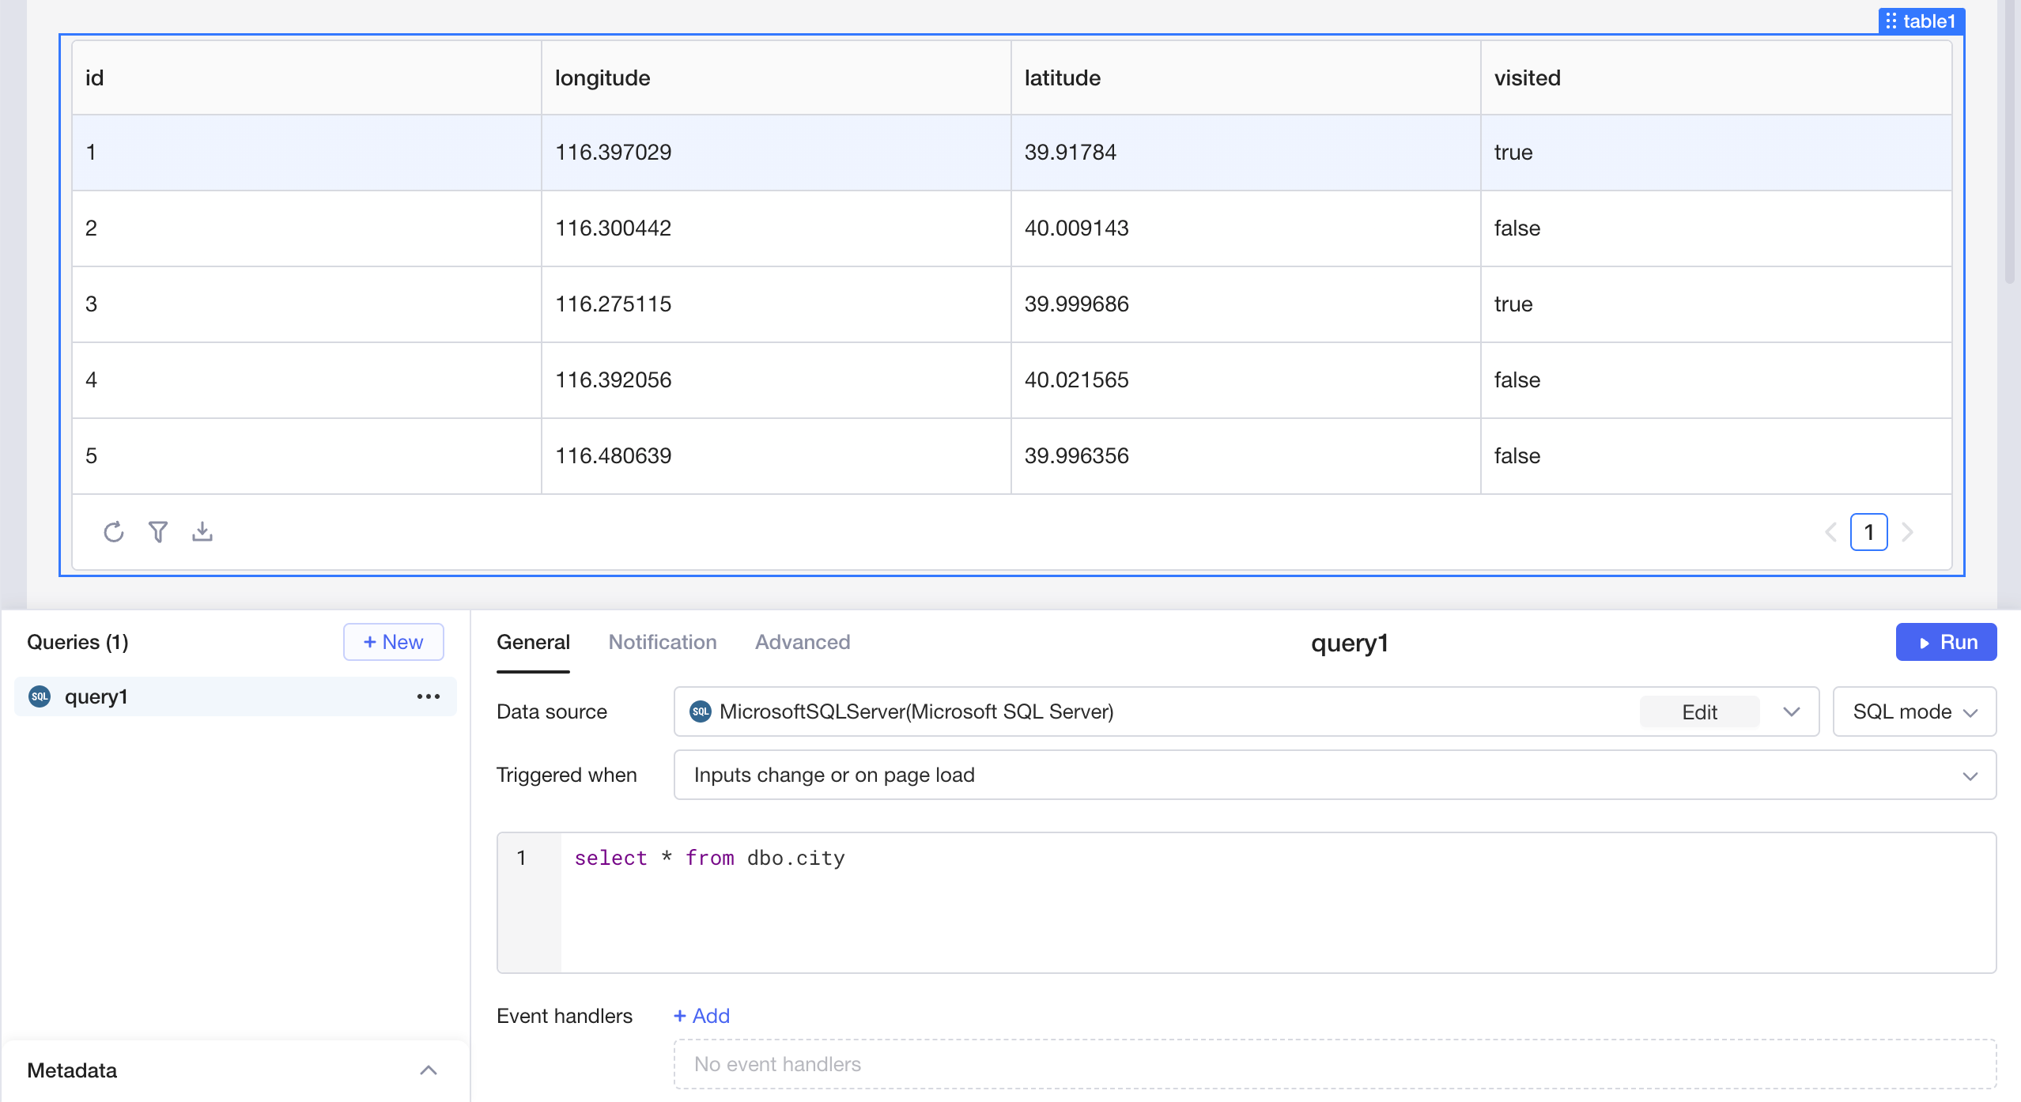Viewport: 2021px width, 1102px height.
Task: Switch to the Advanced tab
Action: (803, 642)
